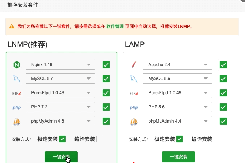Uncheck the MySQL 5.7 checkbox
This screenshot has height=163, width=245.
coord(106,79)
